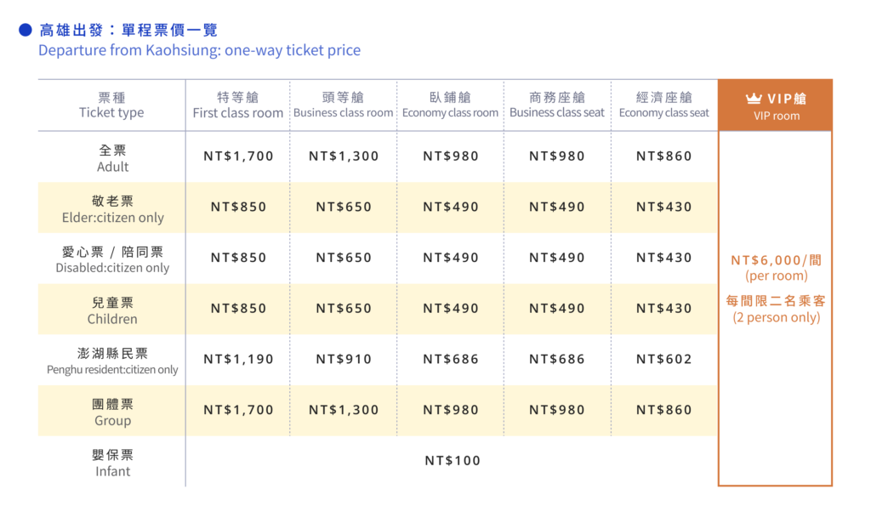Image resolution: width=871 pixels, height=523 pixels.
Task: Select the Business class seat header
Action: coord(557,105)
